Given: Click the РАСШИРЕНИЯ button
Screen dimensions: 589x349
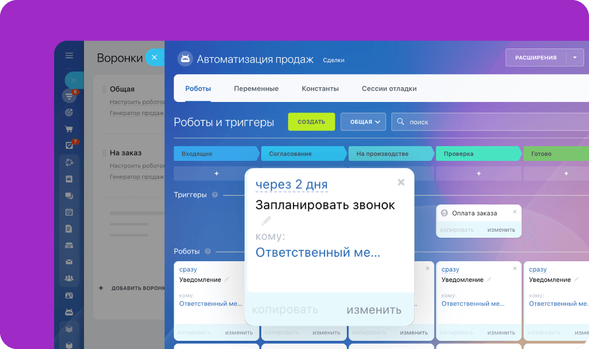Looking at the screenshot, I should (x=536, y=57).
